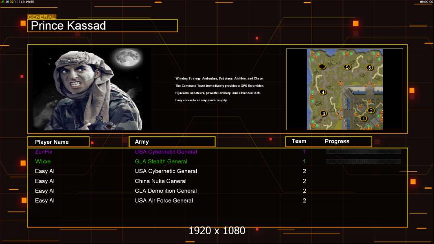Click team number in Wixxe row

click(x=304, y=161)
